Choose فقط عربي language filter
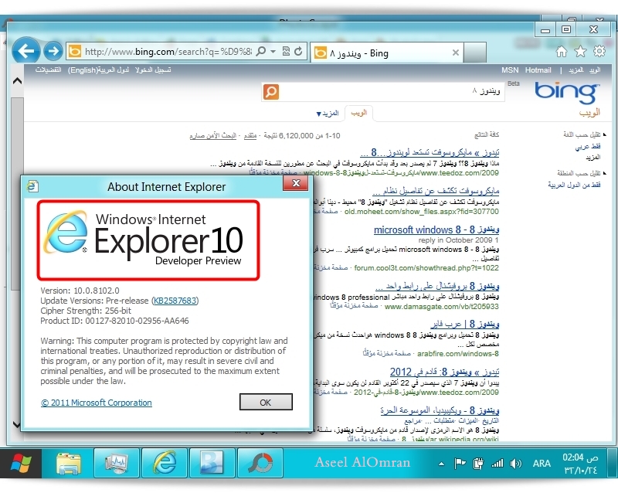The height and width of the screenshot is (493, 618). [x=588, y=147]
